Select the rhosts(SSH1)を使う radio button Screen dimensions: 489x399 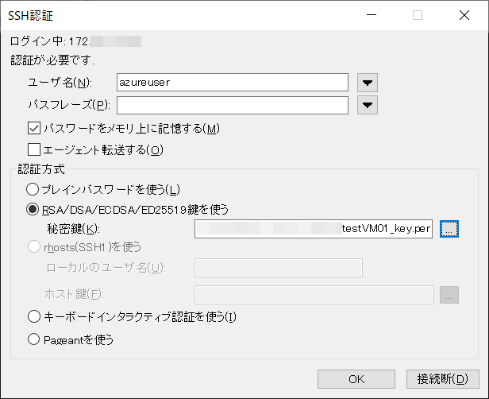tap(33, 247)
